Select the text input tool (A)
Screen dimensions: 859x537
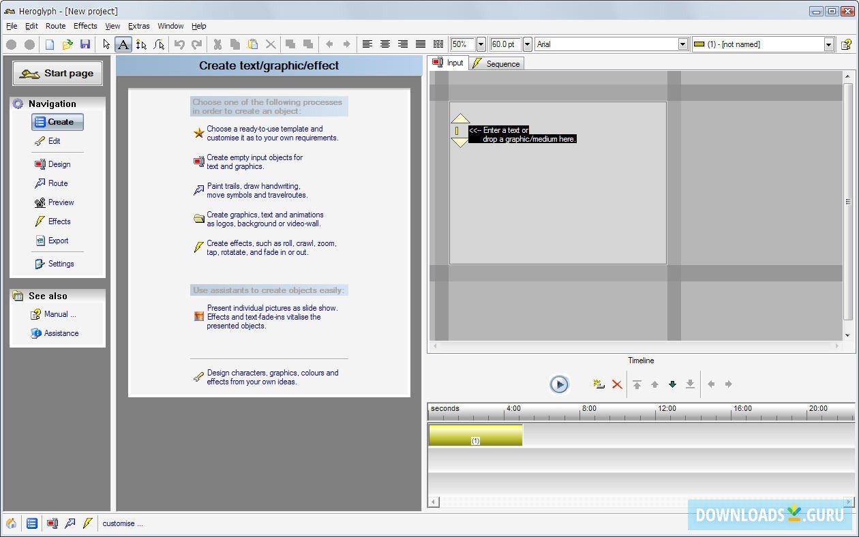click(123, 44)
